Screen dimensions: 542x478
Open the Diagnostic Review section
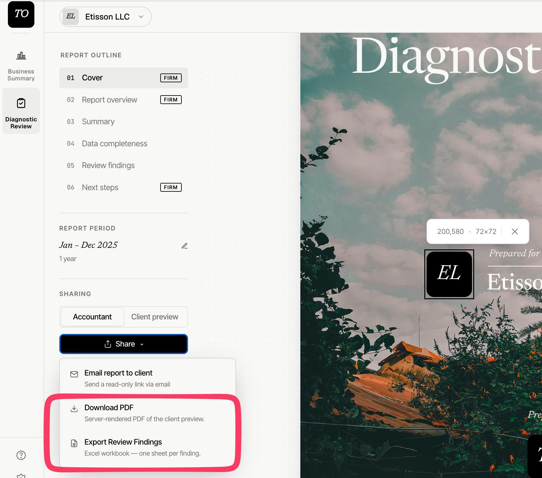pos(21,111)
